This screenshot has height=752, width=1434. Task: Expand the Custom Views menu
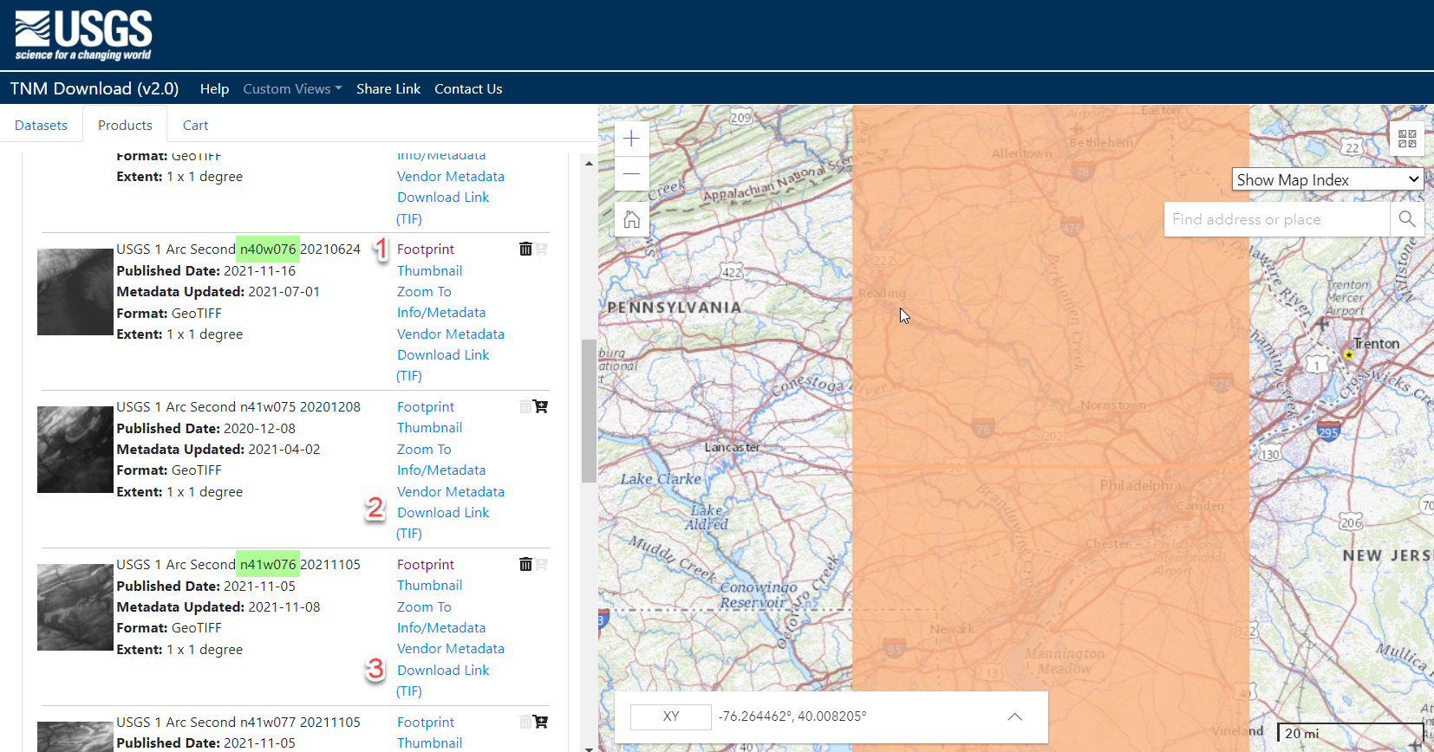[x=292, y=89]
